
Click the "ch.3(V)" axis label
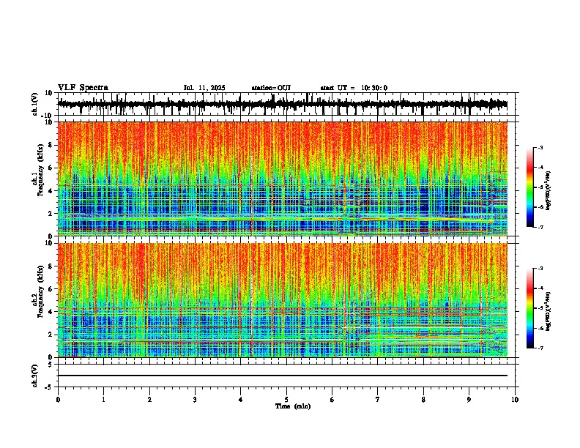pyautogui.click(x=35, y=376)
